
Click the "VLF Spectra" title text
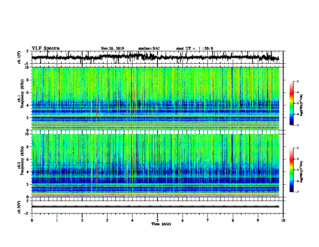(x=46, y=48)
